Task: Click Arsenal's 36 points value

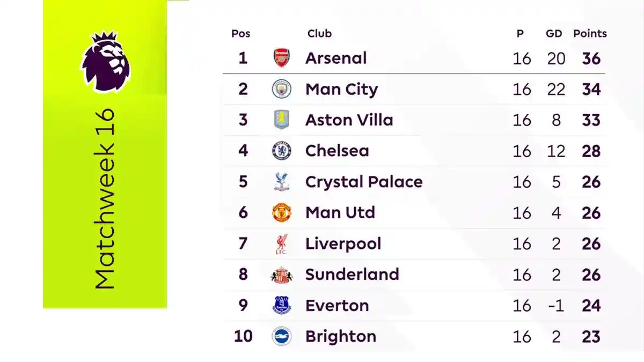Action: pyautogui.click(x=591, y=58)
